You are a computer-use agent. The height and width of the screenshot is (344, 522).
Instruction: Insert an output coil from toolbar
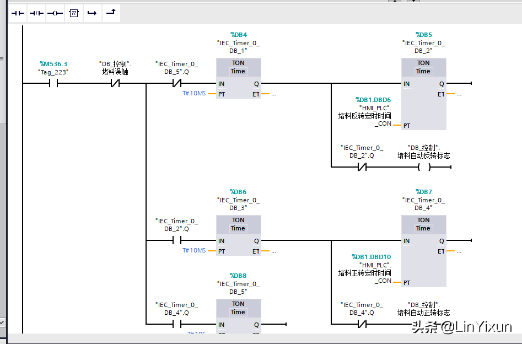(x=55, y=13)
